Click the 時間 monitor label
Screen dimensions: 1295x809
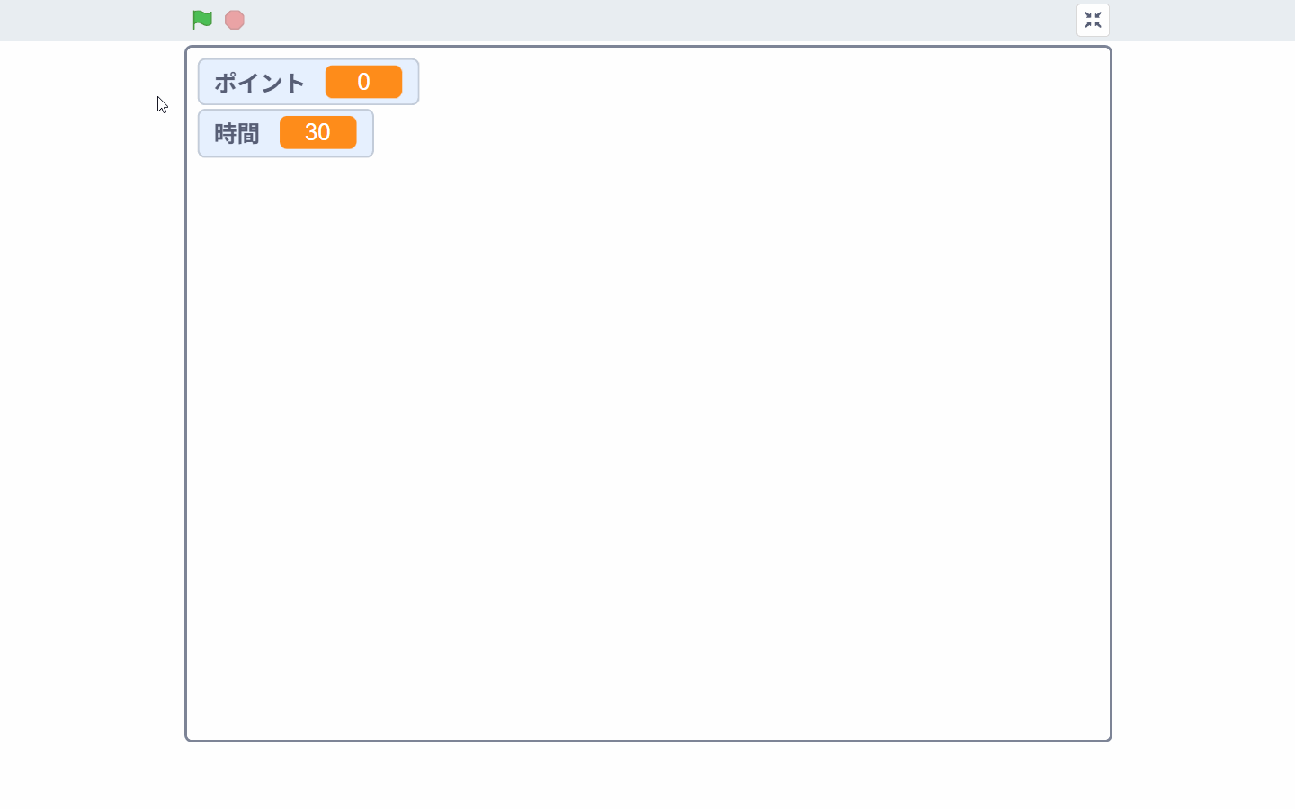pos(237,133)
